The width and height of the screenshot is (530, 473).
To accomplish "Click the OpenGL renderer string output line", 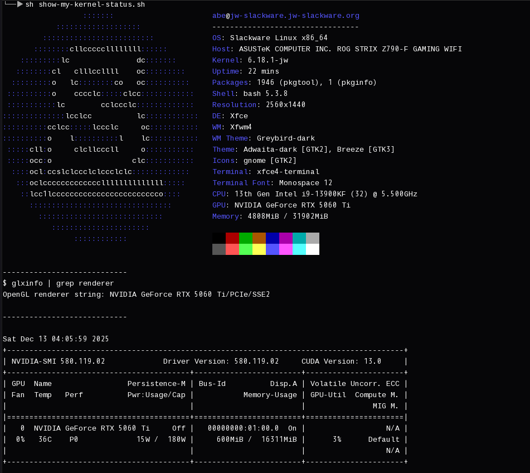I will pos(136,295).
